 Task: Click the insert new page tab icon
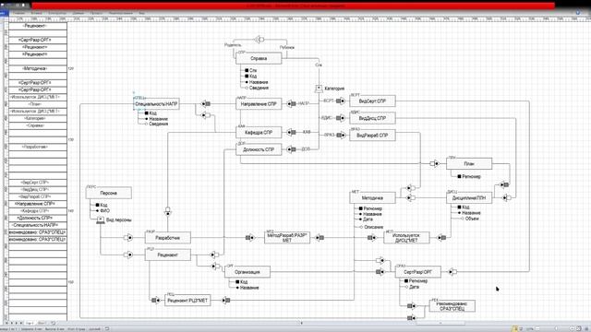click(54, 323)
